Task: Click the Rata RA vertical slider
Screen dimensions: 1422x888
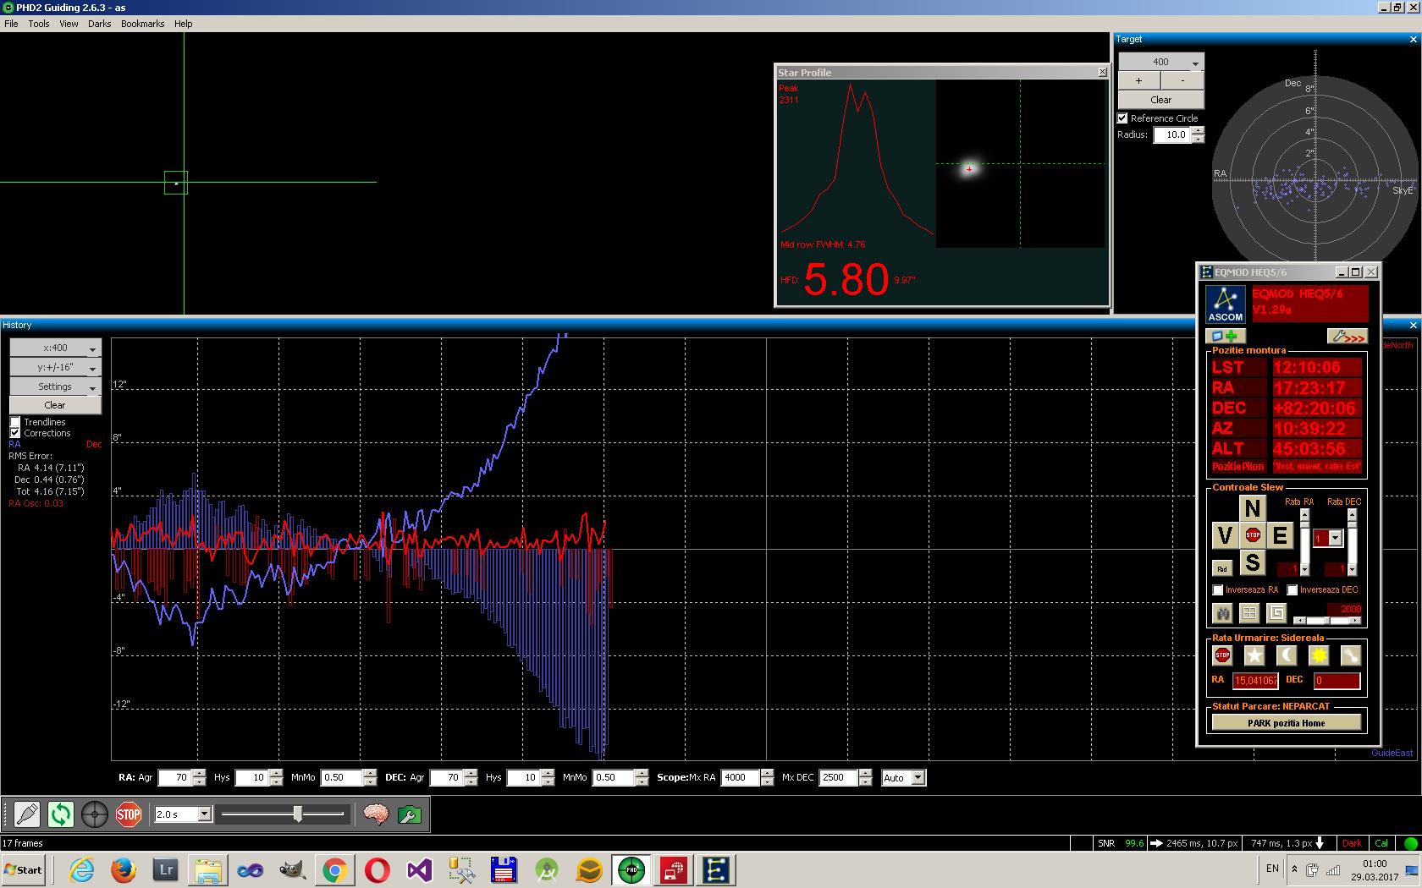Action: pyautogui.click(x=1305, y=542)
